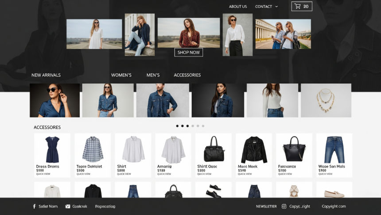Open the beige loafers product image
Viewport: 381px width, 215px height.
pyautogui.click(x=334, y=194)
